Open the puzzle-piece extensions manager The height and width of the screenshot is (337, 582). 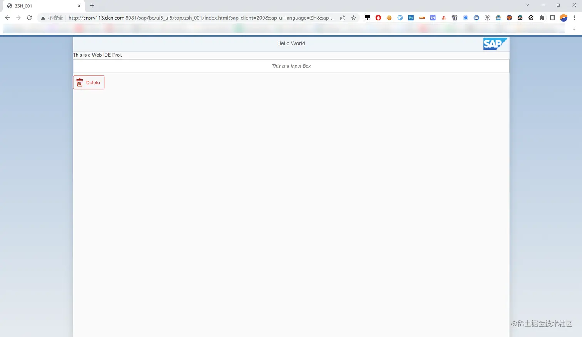pos(542,18)
